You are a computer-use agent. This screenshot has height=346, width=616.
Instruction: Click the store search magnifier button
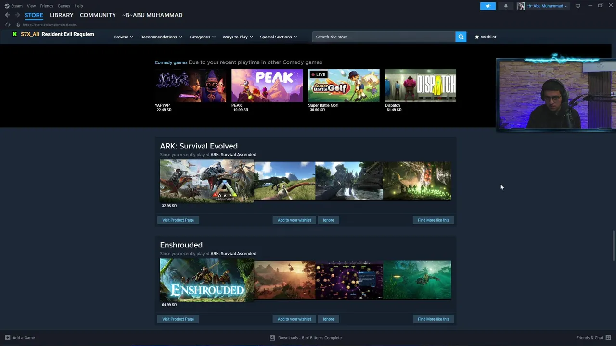(461, 37)
